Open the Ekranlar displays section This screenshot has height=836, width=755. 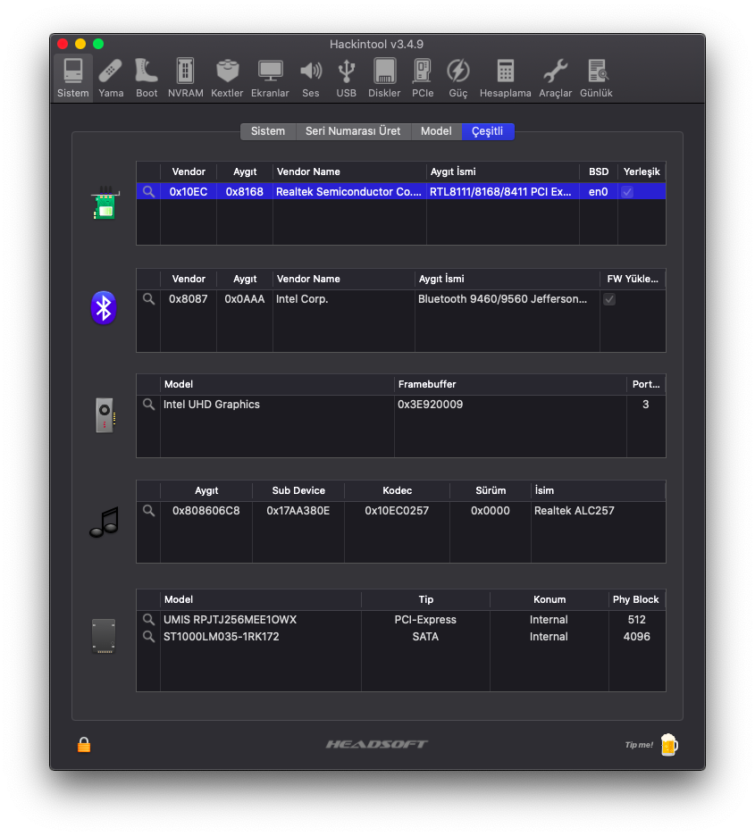[270, 79]
